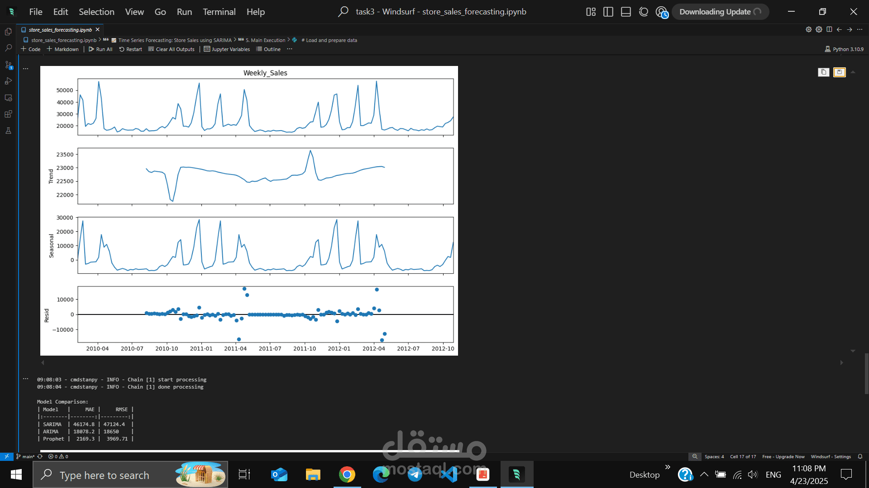The width and height of the screenshot is (869, 488).
Task: Click the Load and prepare data breadcrumb
Action: point(329,40)
